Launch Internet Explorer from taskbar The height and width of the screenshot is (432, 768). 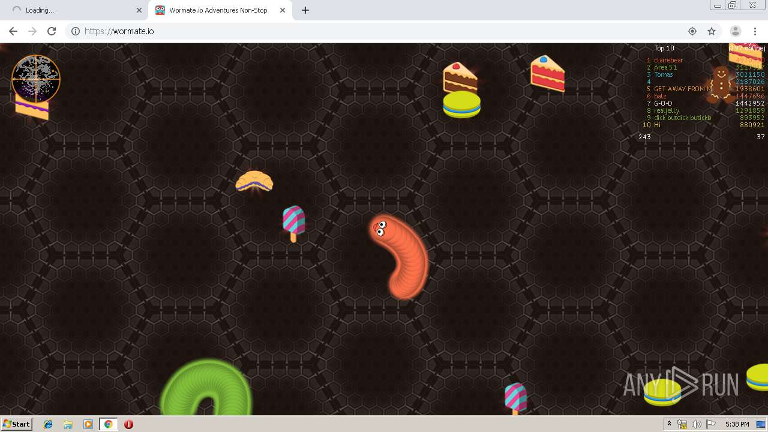point(48,424)
